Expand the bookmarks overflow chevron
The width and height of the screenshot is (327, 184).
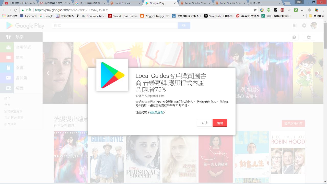tap(303, 16)
